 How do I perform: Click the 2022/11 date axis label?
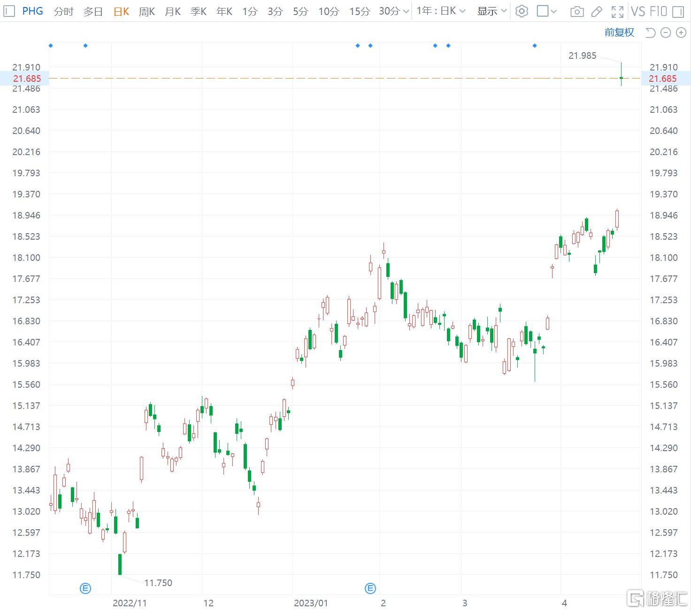tap(130, 603)
